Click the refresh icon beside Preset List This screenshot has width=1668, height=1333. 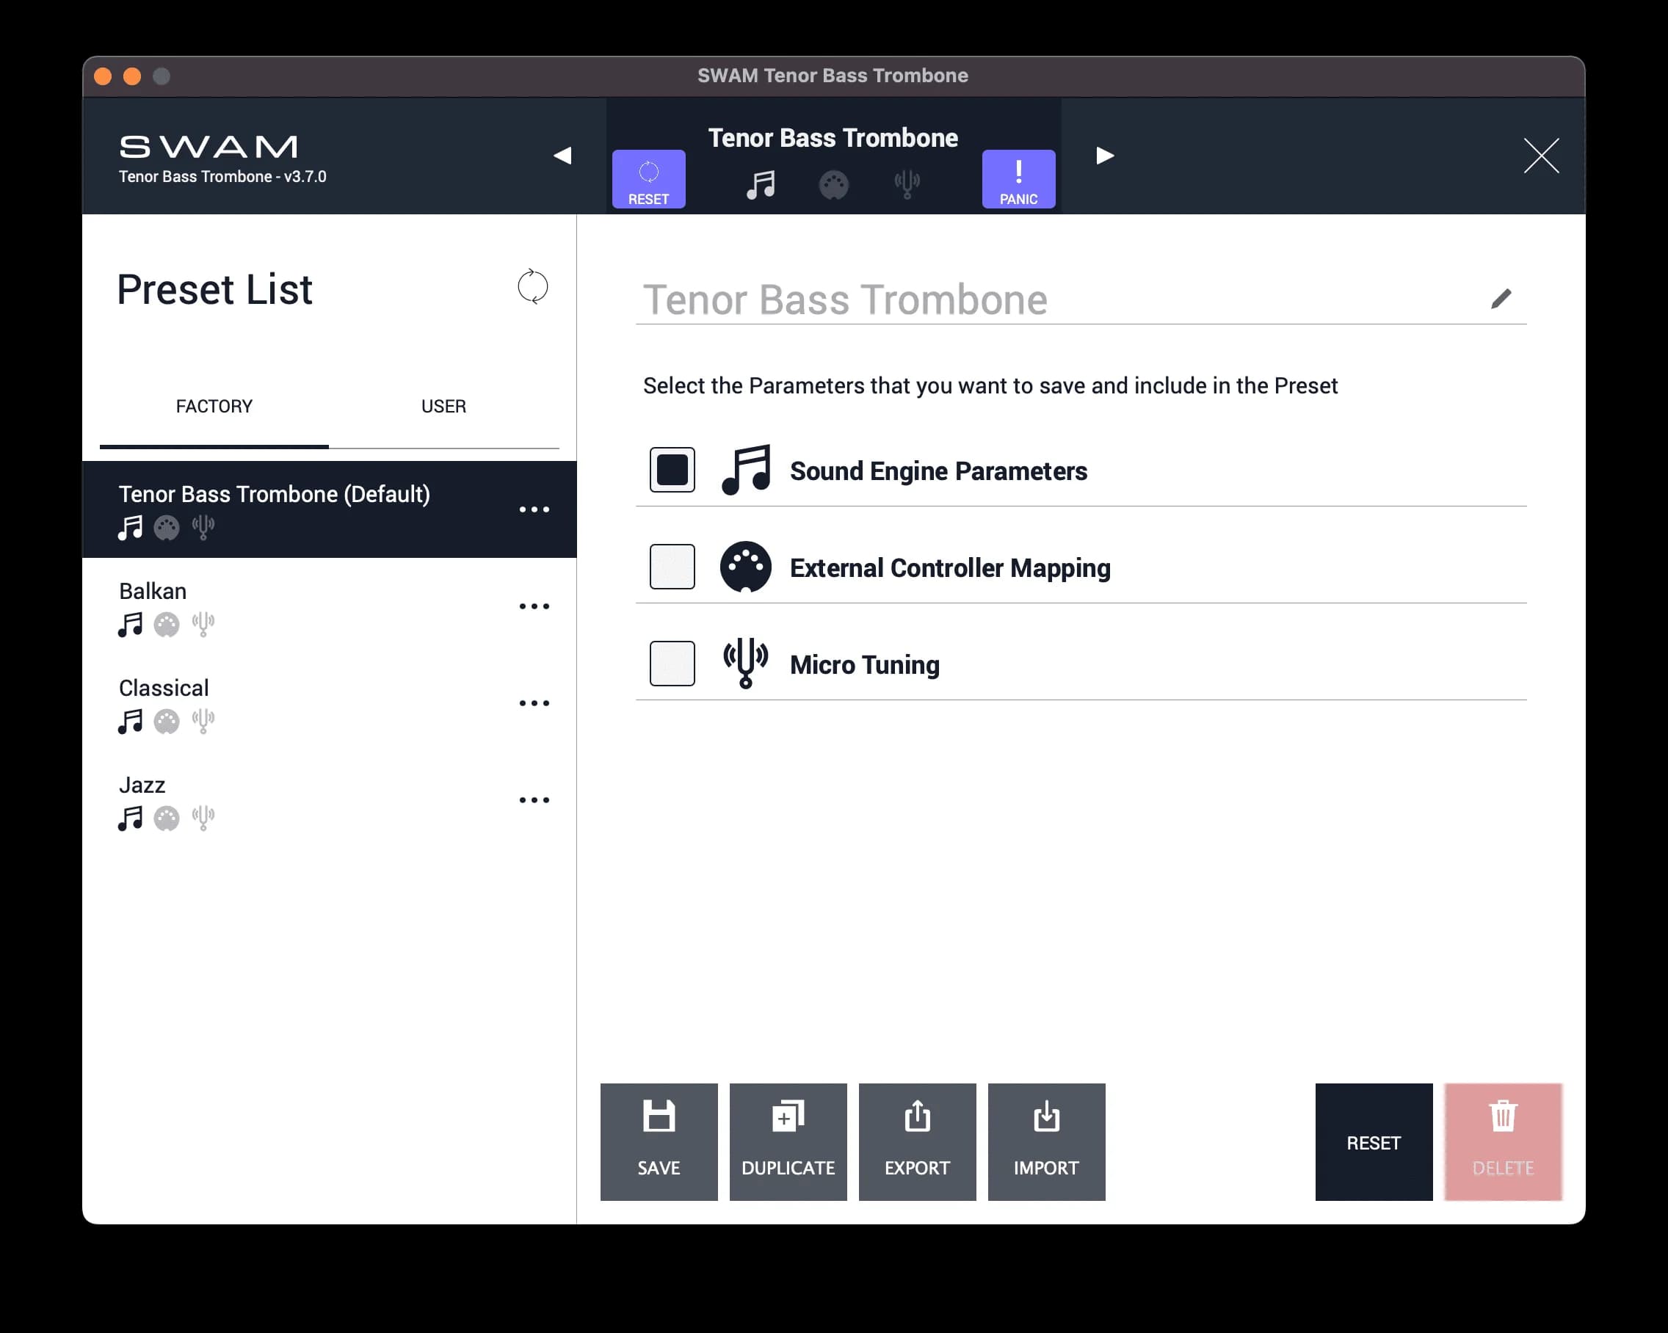click(x=532, y=287)
